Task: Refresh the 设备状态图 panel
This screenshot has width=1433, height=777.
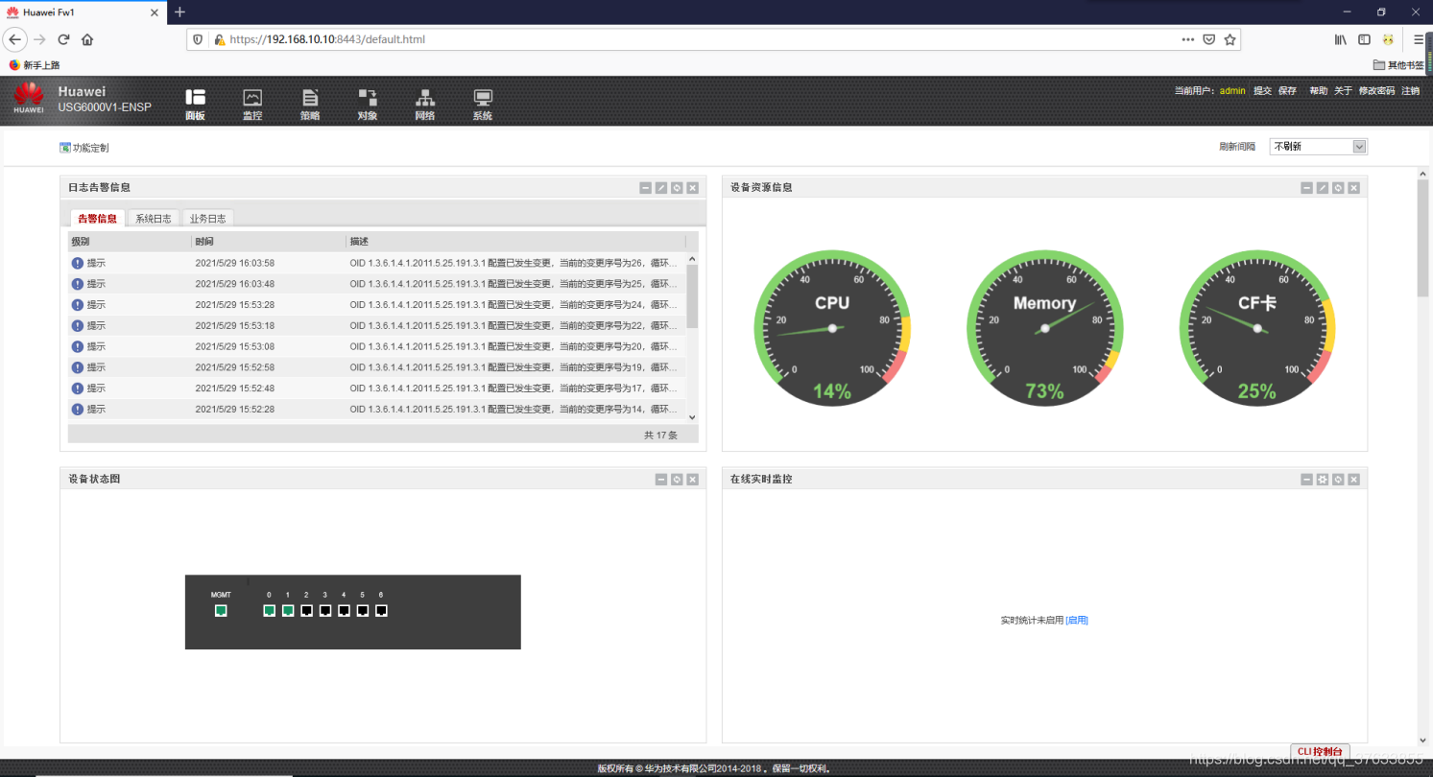Action: [x=677, y=480]
